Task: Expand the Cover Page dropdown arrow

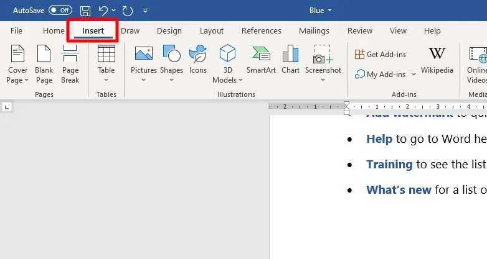Action: point(26,80)
